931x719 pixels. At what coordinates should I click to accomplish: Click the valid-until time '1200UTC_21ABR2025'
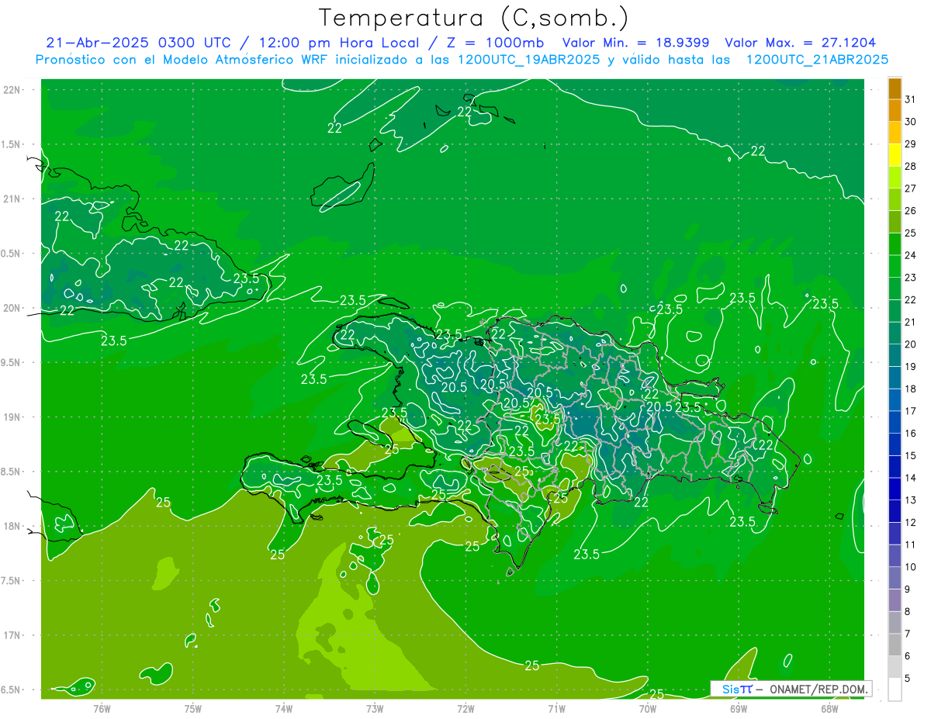pyautogui.click(x=817, y=59)
